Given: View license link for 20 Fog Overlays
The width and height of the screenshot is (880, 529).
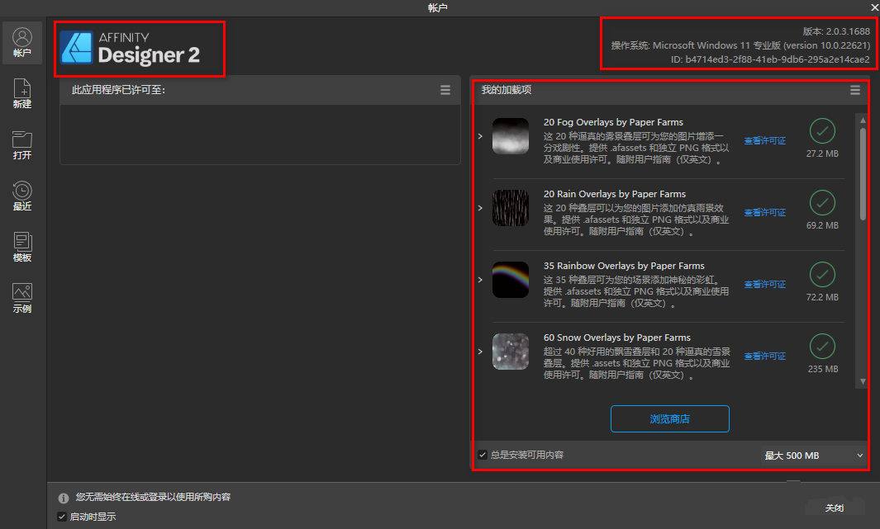Looking at the screenshot, I should [x=765, y=140].
